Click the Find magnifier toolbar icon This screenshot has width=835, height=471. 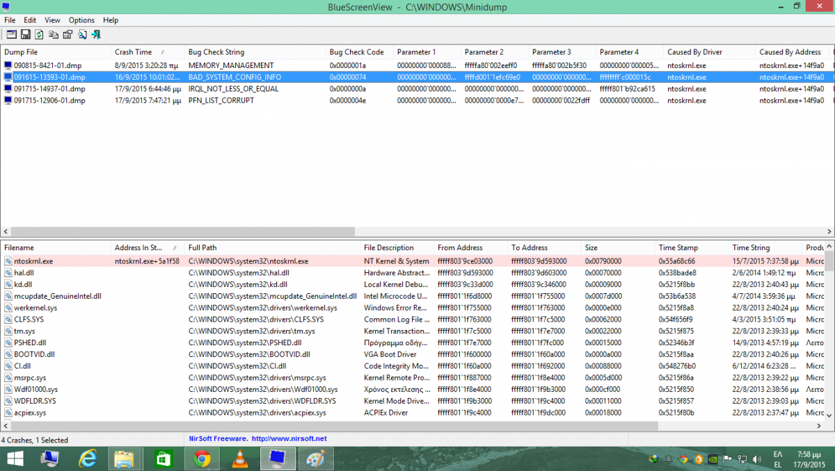point(82,34)
